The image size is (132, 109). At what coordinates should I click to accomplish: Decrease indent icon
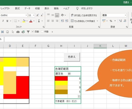tap(63, 21)
